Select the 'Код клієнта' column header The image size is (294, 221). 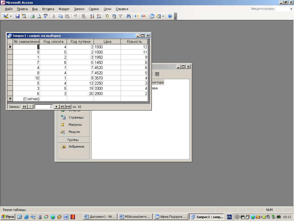pyautogui.click(x=53, y=41)
